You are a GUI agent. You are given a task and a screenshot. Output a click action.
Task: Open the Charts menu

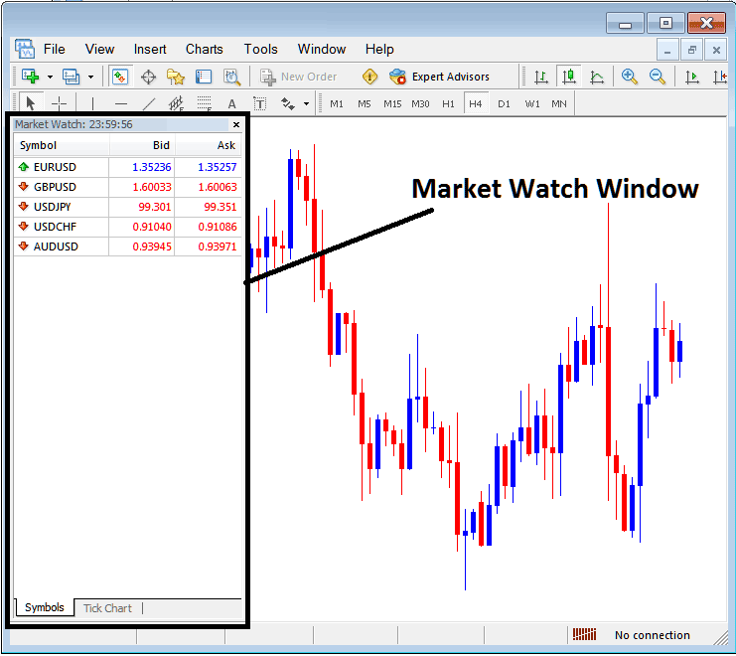(204, 49)
